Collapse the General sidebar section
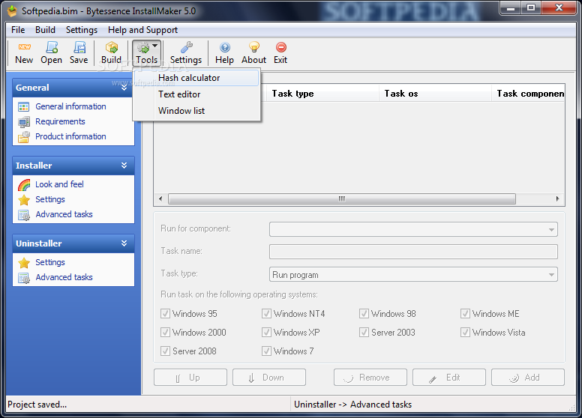 coord(124,88)
